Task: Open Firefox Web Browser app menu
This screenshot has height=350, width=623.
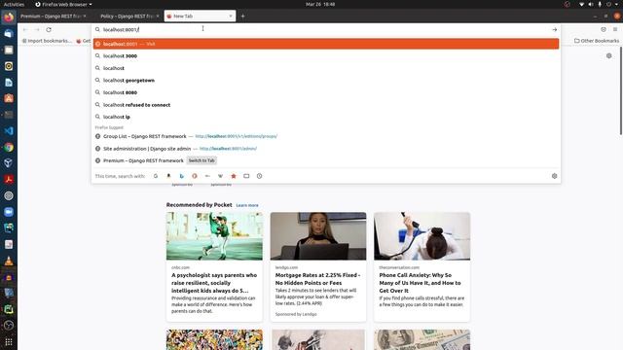Action: 63,4
